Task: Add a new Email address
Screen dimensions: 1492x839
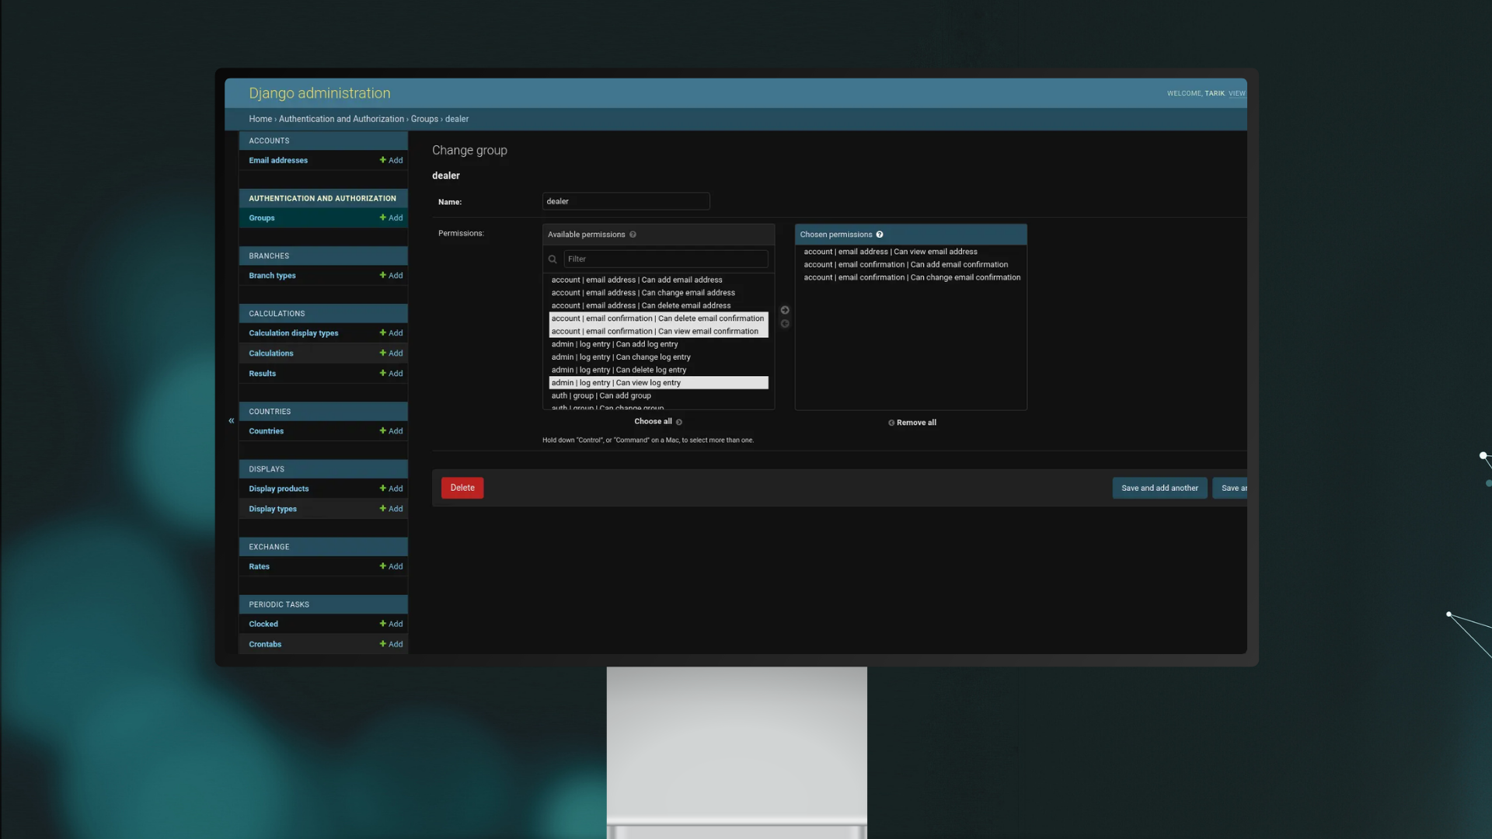Action: click(391, 160)
